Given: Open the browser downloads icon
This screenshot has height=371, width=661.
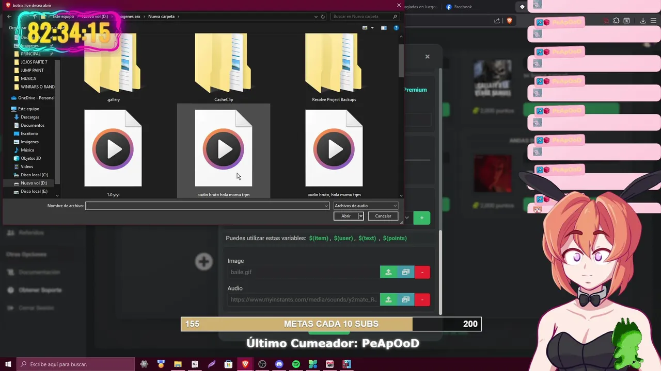Looking at the screenshot, I should 643,21.
